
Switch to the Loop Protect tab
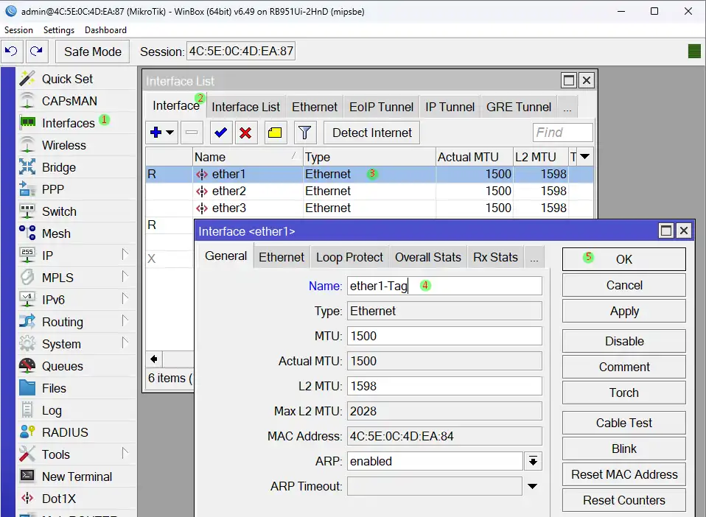349,257
